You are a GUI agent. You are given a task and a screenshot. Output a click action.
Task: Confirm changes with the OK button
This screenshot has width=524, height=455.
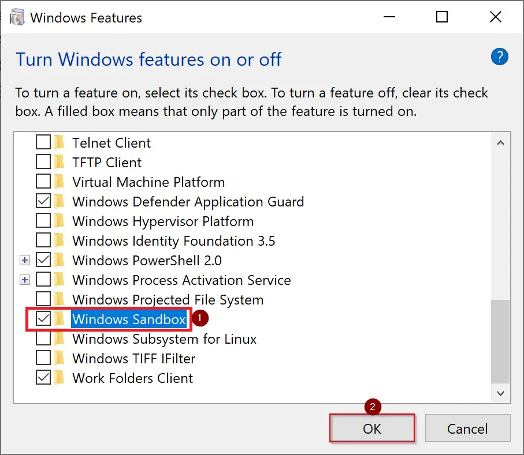tap(372, 428)
